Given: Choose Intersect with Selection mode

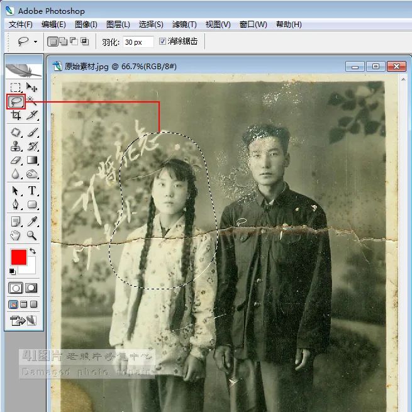Looking at the screenshot, I should pos(85,42).
